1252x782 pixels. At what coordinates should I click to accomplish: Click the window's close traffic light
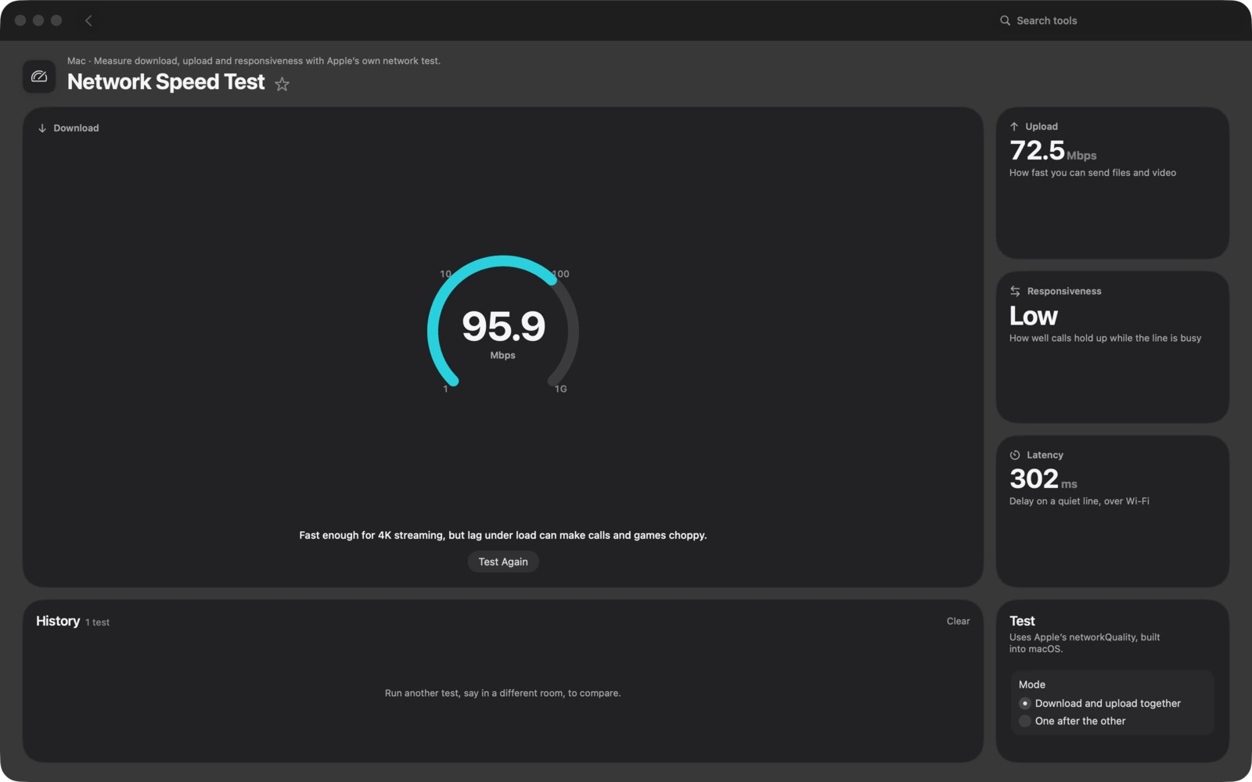pos(20,20)
